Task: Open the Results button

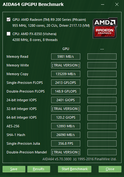Action: coord(39,169)
